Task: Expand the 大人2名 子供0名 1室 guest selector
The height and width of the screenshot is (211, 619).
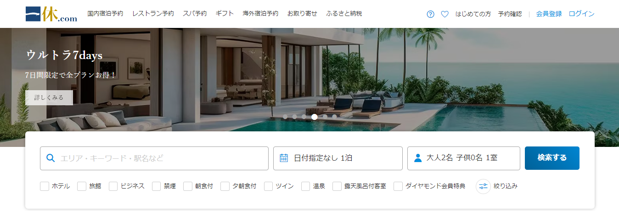Action: click(464, 158)
